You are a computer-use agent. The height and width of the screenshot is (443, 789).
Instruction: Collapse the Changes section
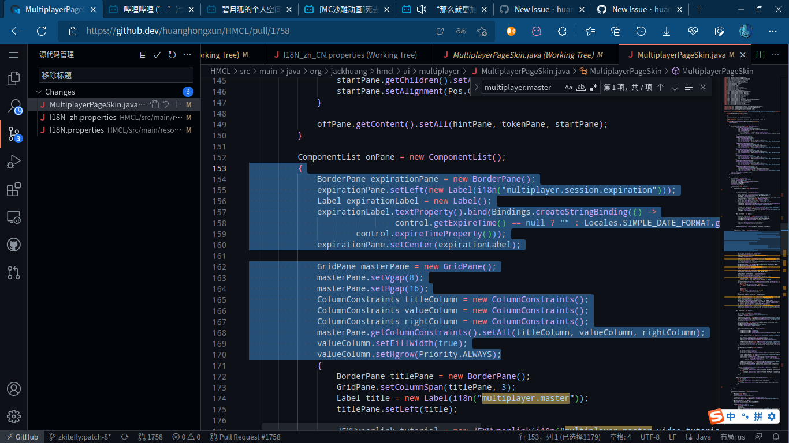pyautogui.click(x=38, y=92)
